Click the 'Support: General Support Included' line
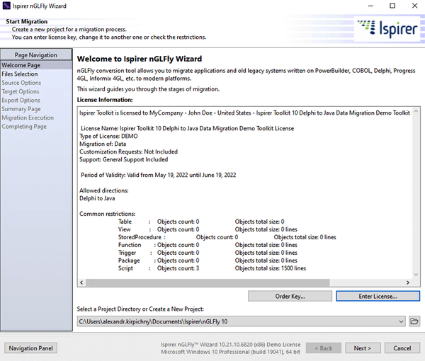Viewport: 425px width, 361px height. pos(123,159)
